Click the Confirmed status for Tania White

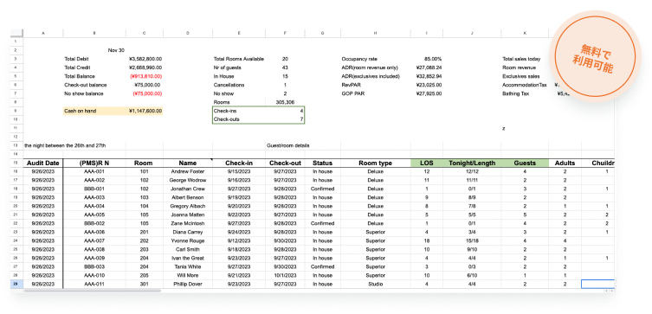pos(323,266)
